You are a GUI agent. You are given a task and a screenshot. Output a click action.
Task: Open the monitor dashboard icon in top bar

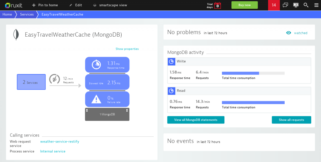click(296, 5)
